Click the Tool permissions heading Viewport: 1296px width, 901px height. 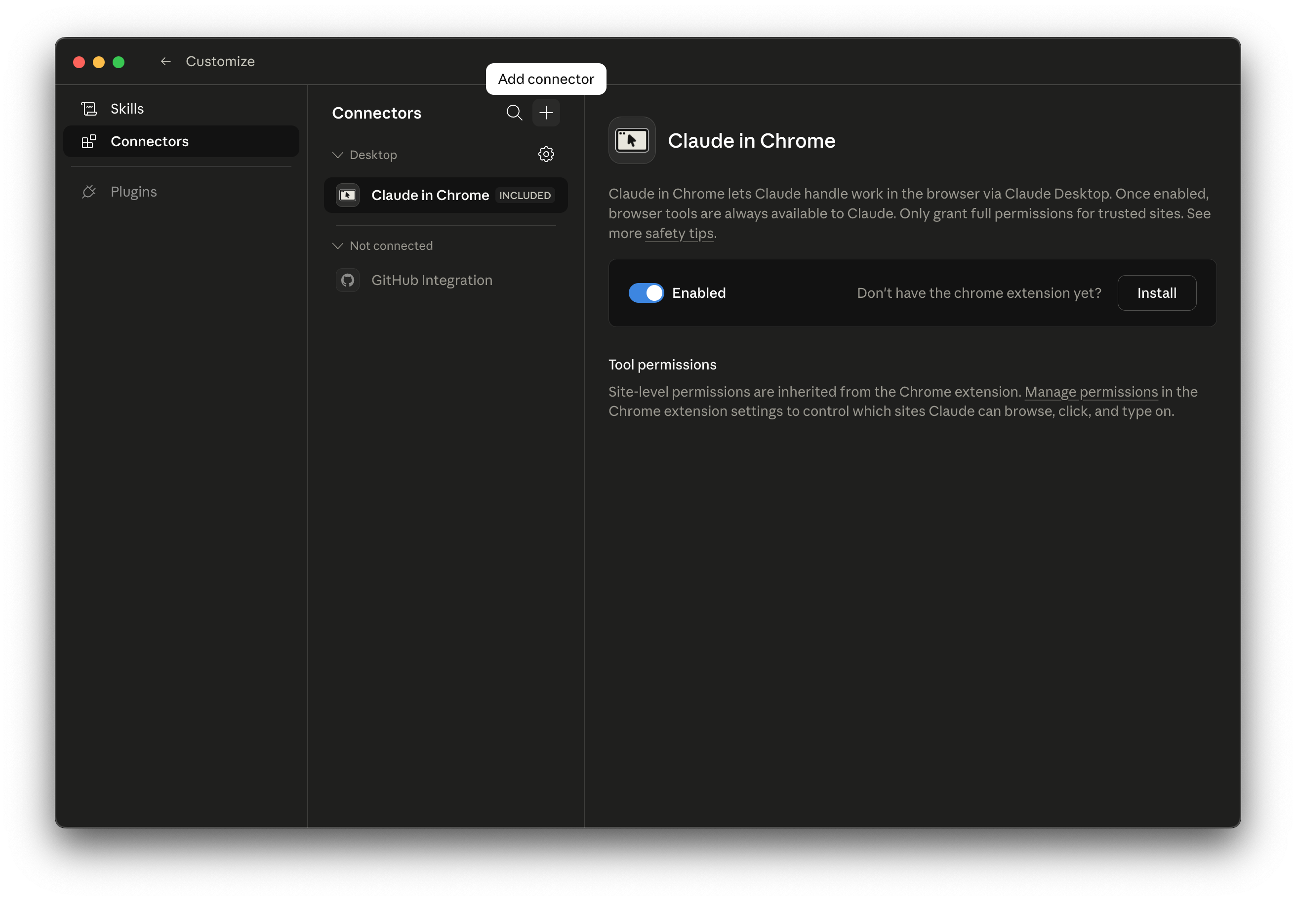[662, 365]
